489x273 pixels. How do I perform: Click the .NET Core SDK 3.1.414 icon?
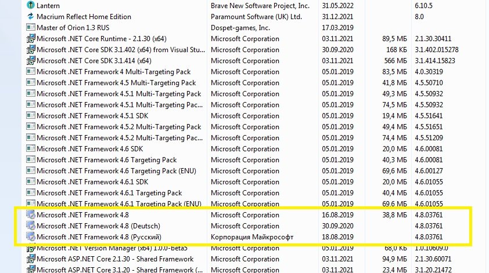pyautogui.click(x=31, y=60)
